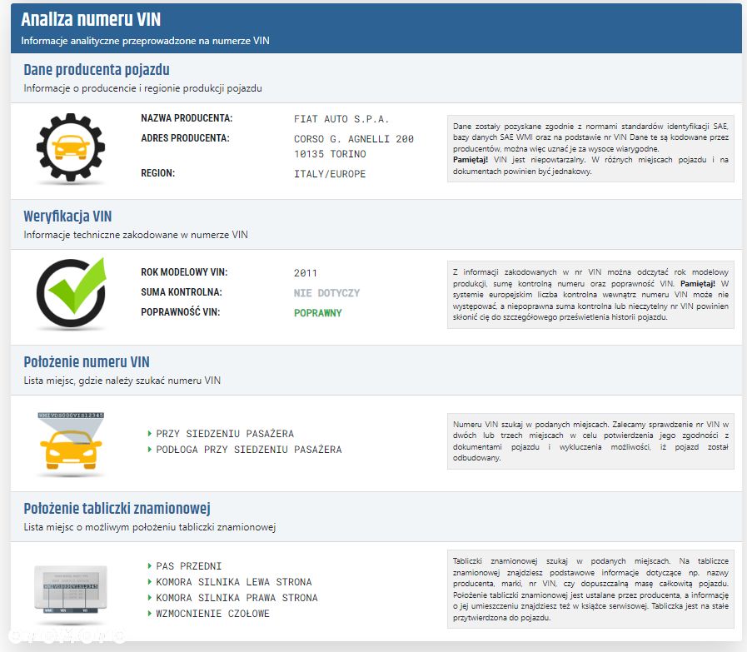Click the 'NIE DOTYCZY' checksum value
The image size is (747, 652).
tap(326, 293)
